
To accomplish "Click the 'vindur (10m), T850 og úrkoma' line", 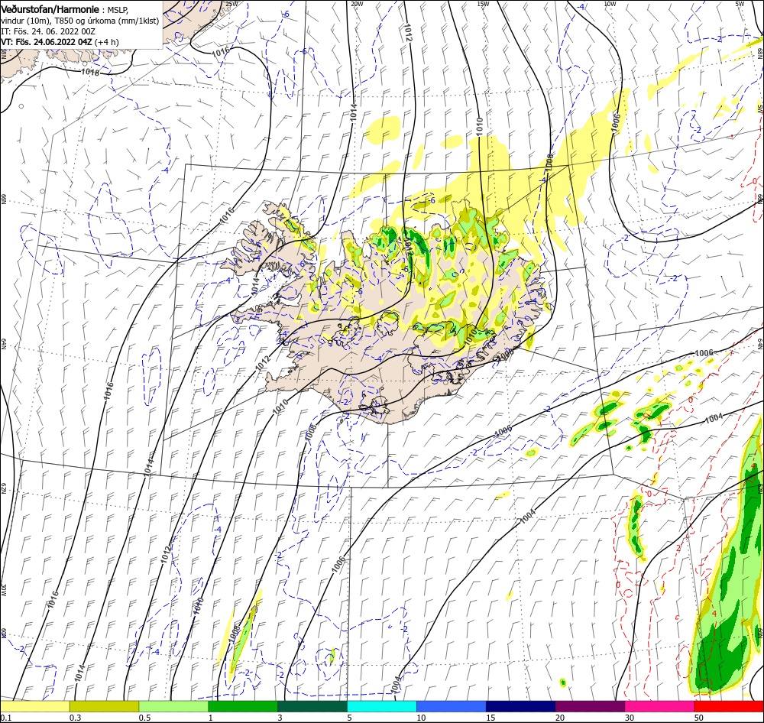I will pos(79,21).
